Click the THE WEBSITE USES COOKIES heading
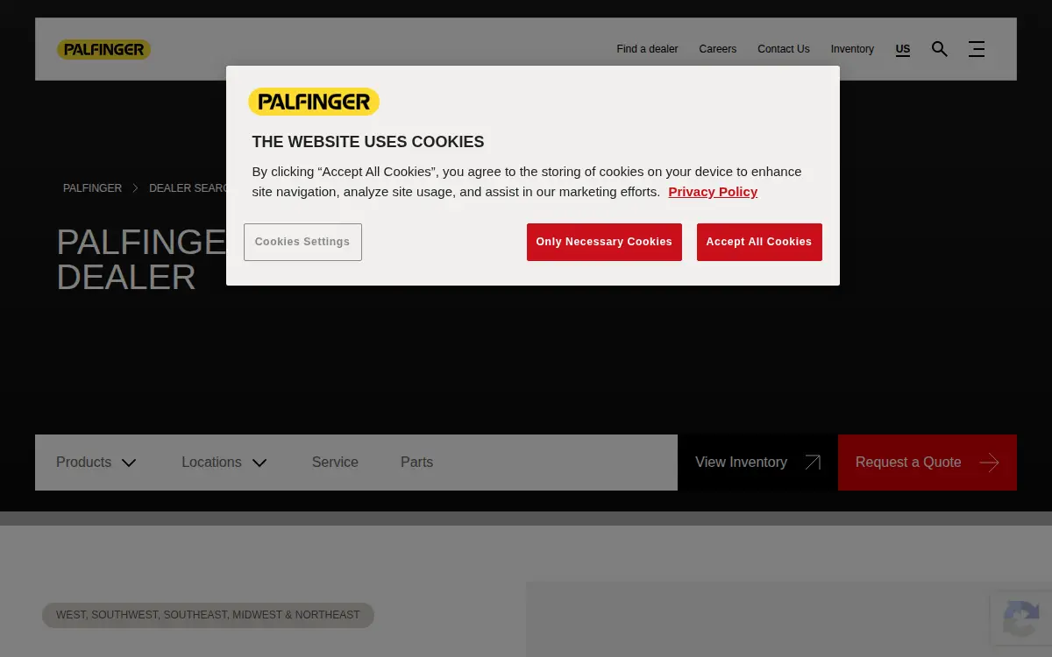This screenshot has width=1052, height=657. (x=368, y=142)
